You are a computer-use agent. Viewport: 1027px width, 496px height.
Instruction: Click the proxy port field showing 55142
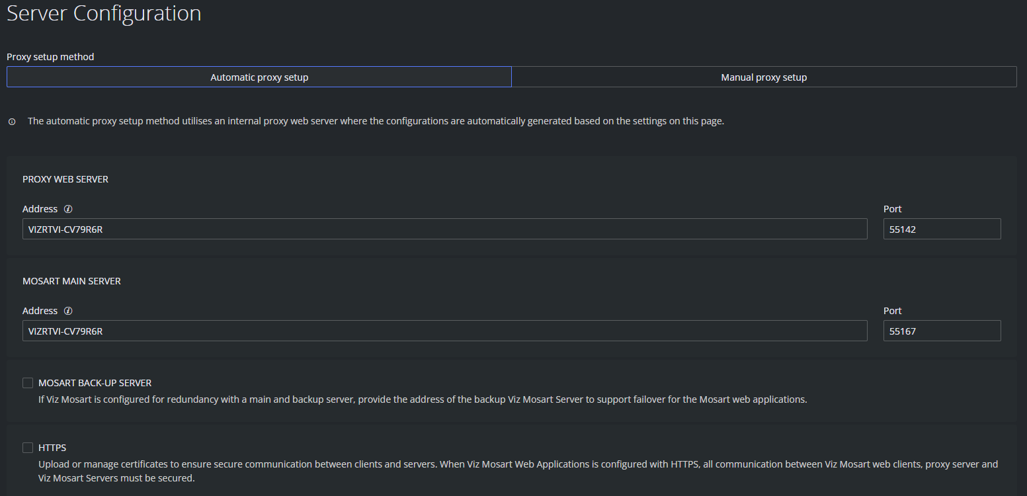coord(942,229)
